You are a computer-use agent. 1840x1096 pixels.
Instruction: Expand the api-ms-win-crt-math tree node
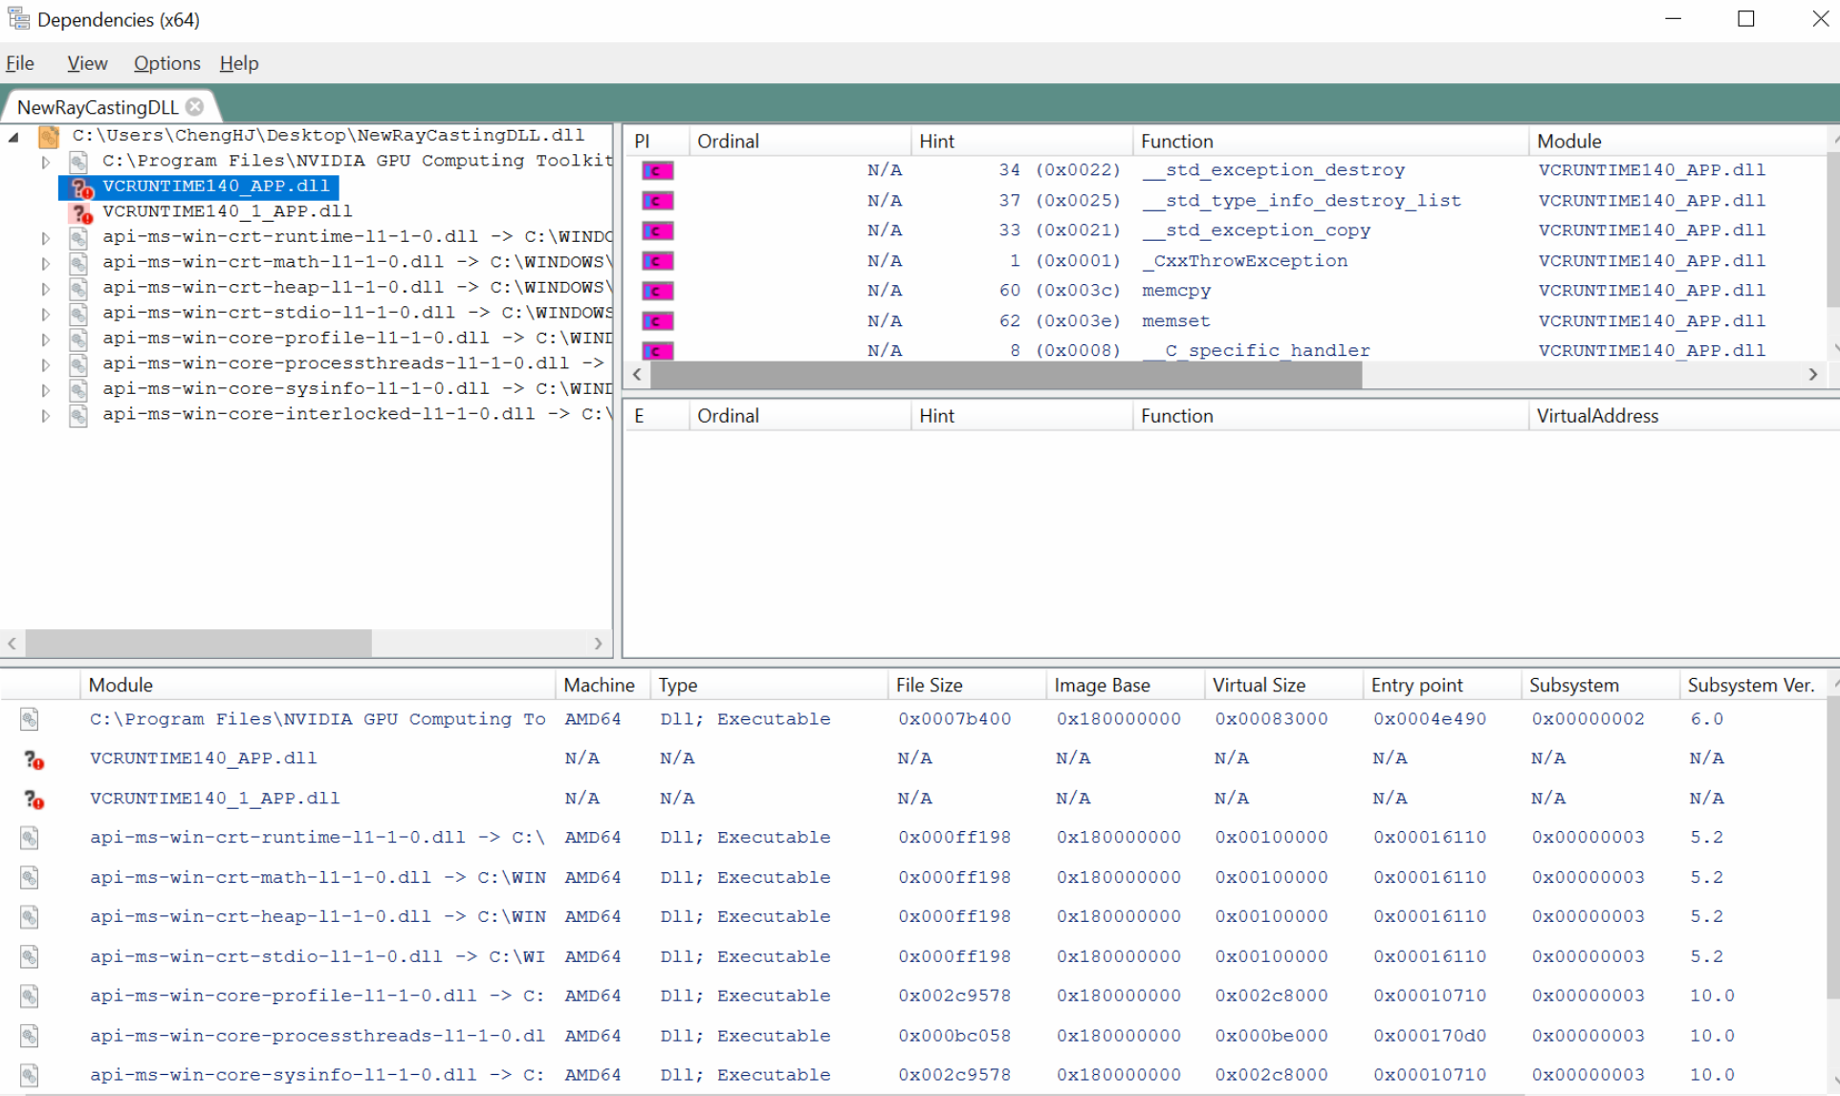(45, 263)
